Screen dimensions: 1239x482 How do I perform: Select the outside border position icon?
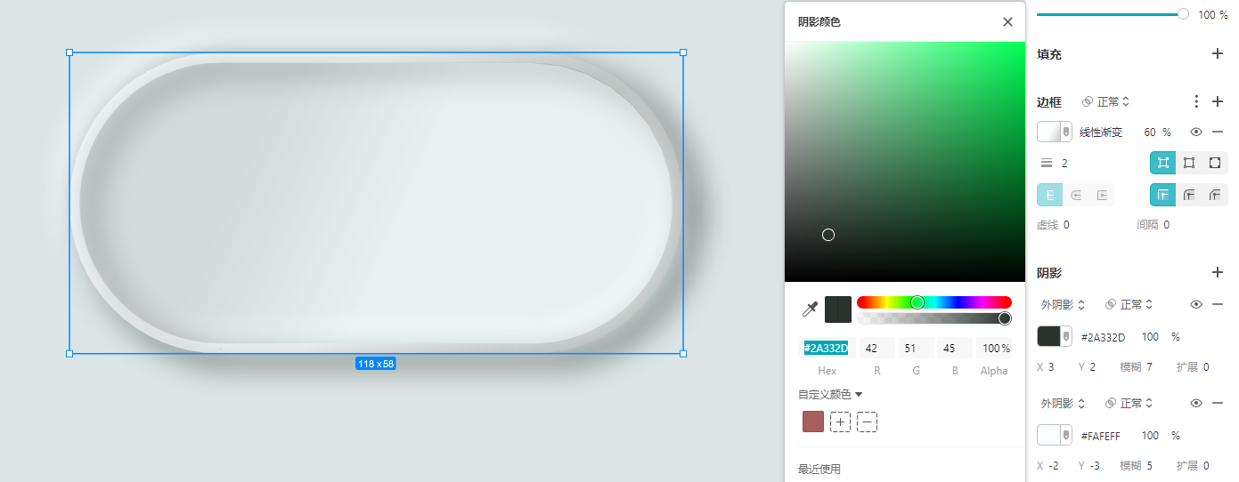(1215, 163)
